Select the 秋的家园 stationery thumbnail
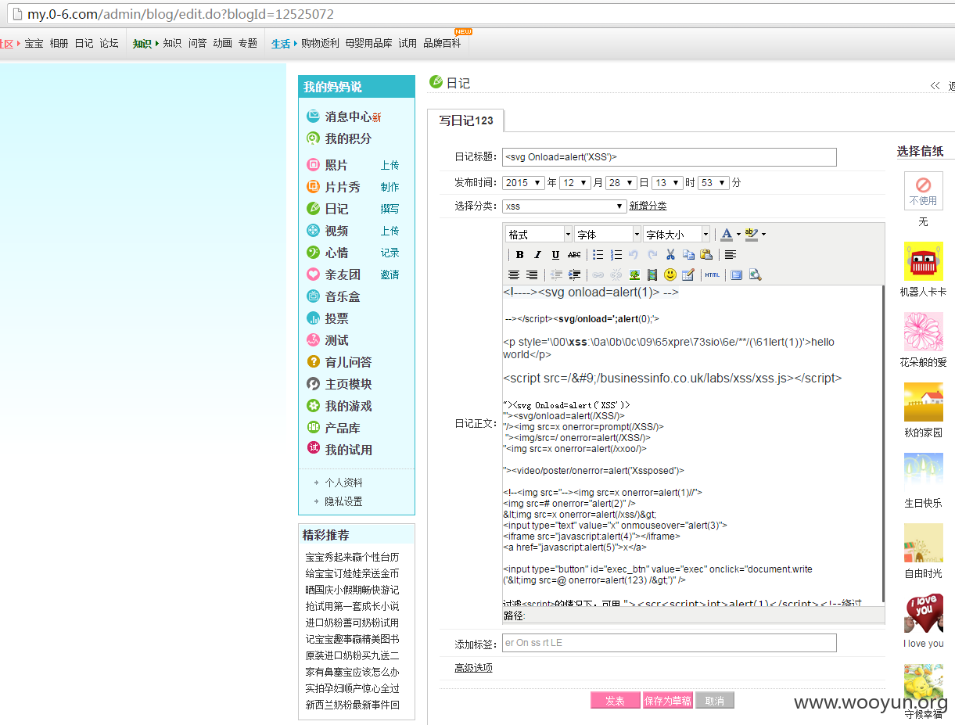This screenshot has width=955, height=725. click(924, 402)
